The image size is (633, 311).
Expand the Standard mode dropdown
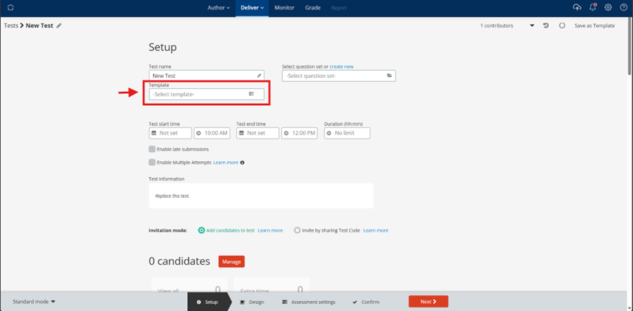pyautogui.click(x=34, y=302)
